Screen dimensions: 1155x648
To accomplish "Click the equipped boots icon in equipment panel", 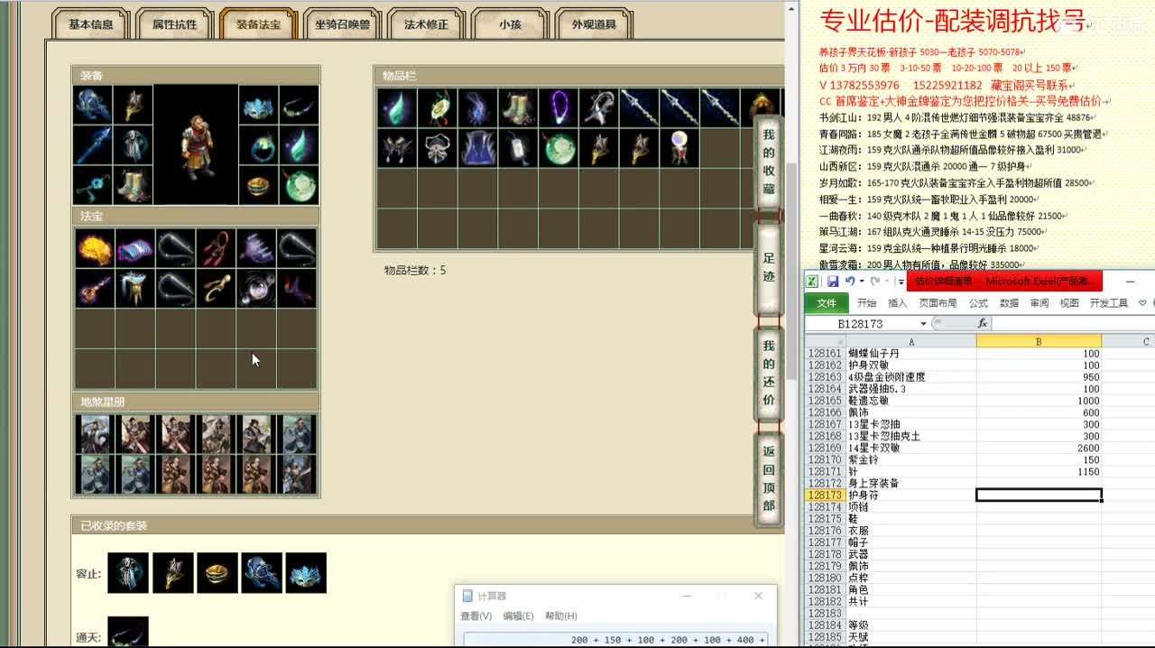I will pyautogui.click(x=133, y=185).
